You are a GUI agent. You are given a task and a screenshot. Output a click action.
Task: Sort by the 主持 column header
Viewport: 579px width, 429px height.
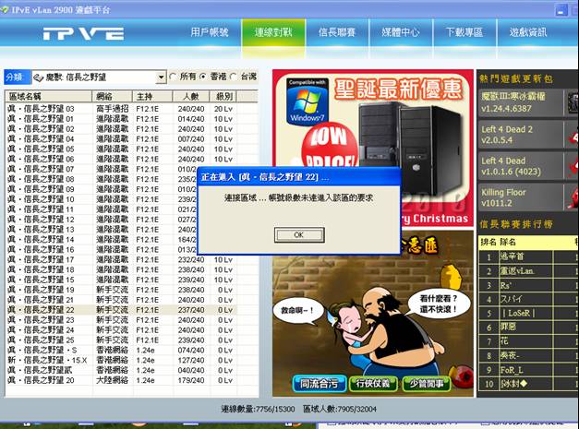coord(152,97)
